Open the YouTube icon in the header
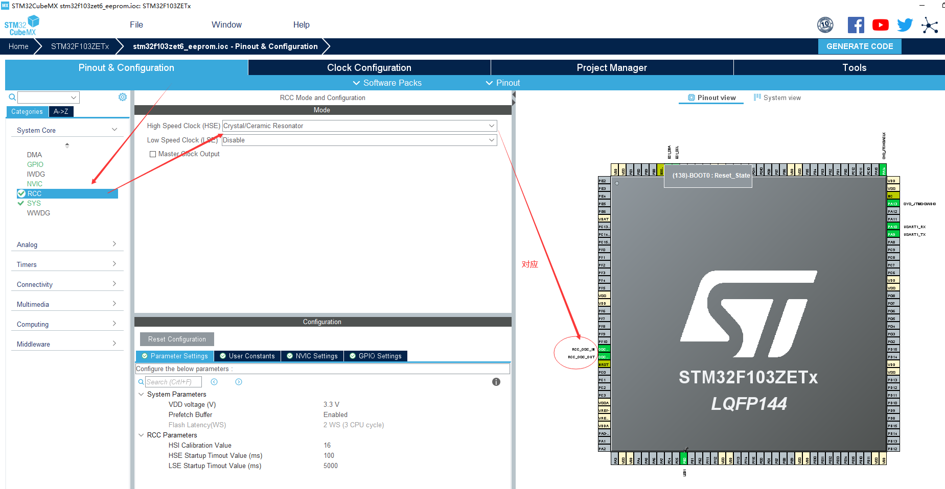The height and width of the screenshot is (489, 945). 880,25
